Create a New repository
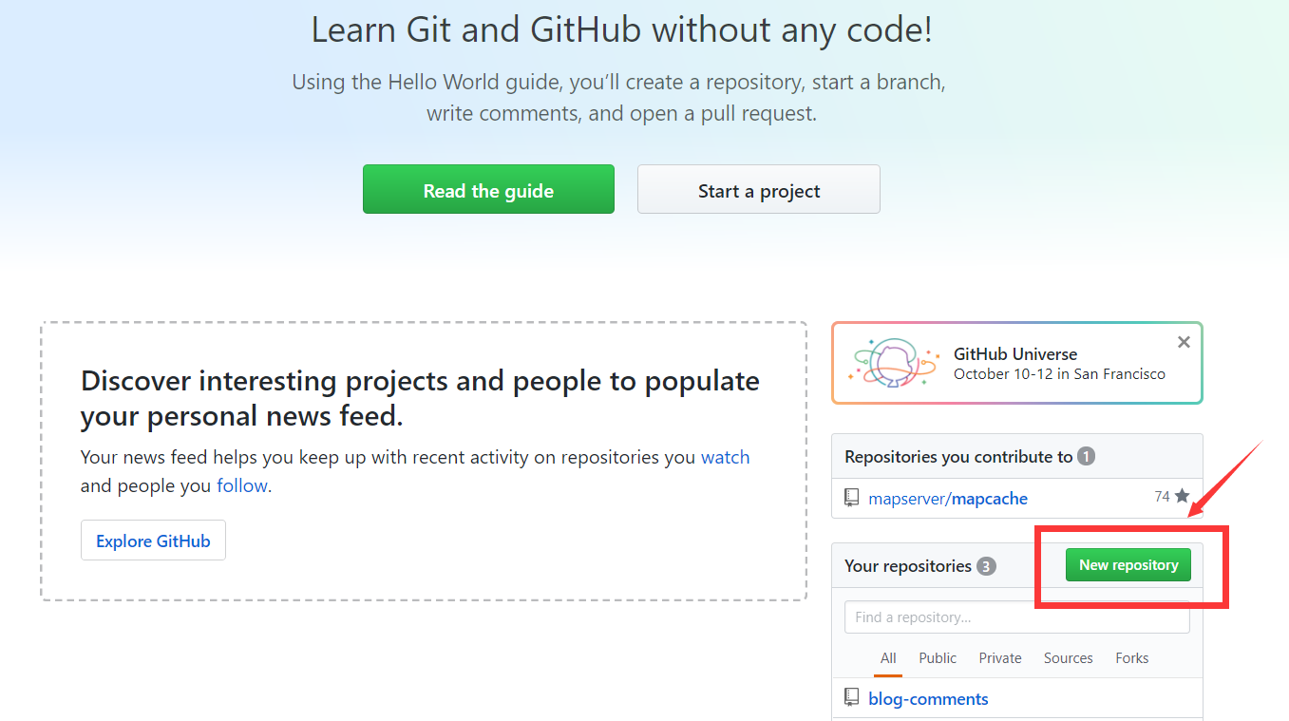Screen dimensions: 1289x721 click(x=1128, y=564)
